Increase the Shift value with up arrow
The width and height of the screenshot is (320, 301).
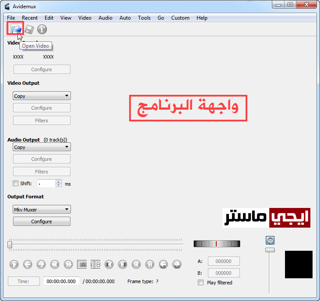point(59,182)
